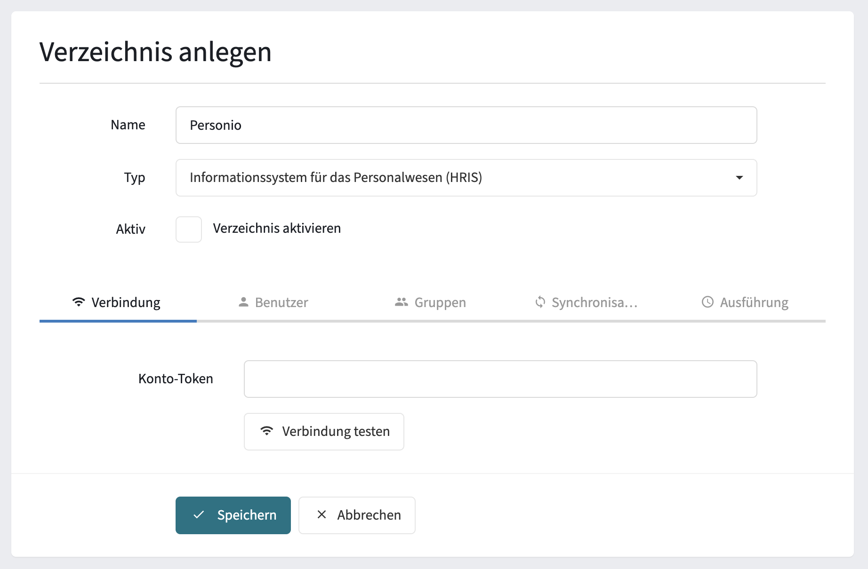
Task: Open the Typ dropdown showing HRIS
Action: (x=466, y=178)
